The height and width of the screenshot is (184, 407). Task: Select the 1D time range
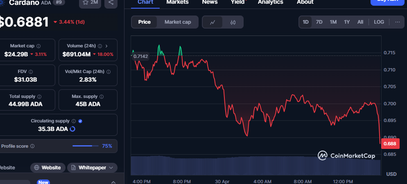pos(305,22)
